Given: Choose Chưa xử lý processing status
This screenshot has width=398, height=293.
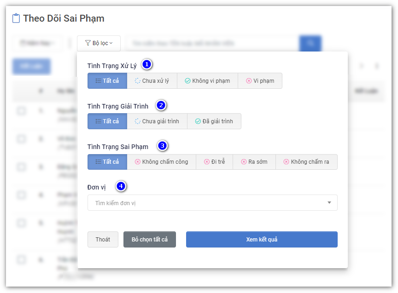Looking at the screenshot, I should [x=152, y=81].
